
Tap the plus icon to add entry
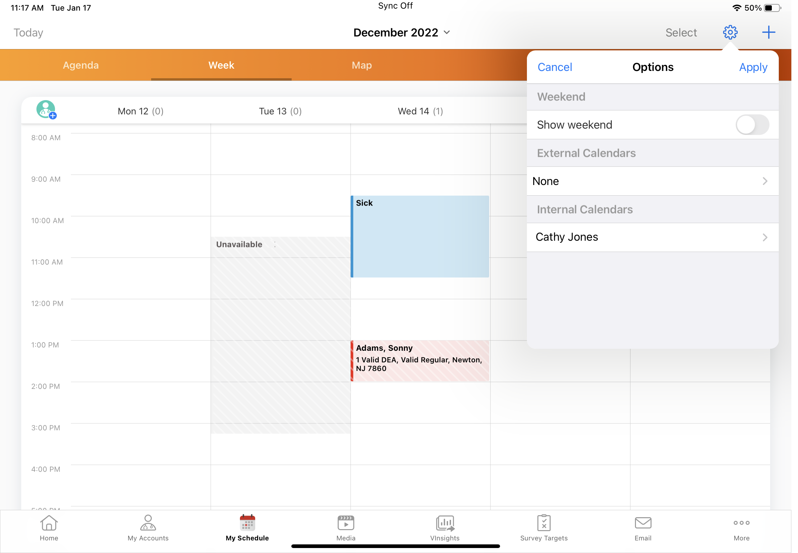point(768,32)
